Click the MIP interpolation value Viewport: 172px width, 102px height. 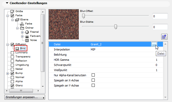(x=93, y=49)
